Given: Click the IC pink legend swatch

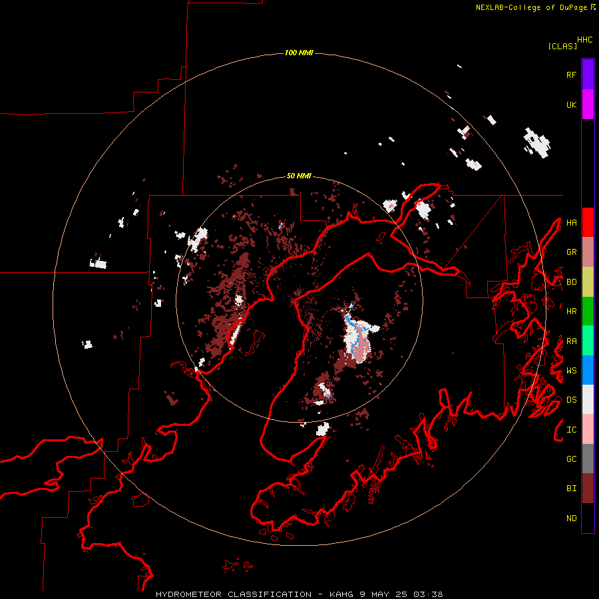Looking at the screenshot, I should point(588,429).
